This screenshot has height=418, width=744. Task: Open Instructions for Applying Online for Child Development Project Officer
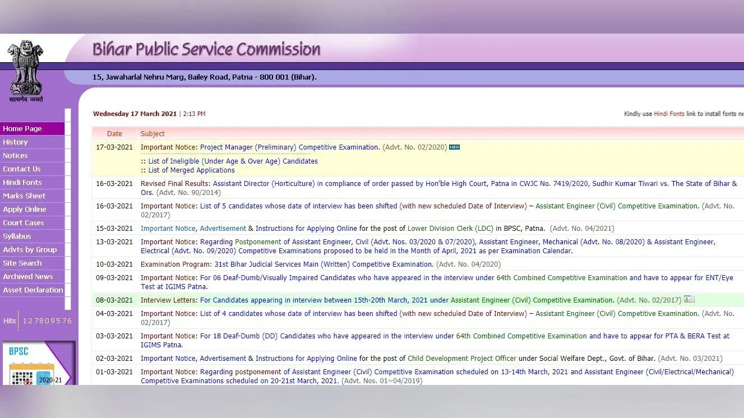(x=306, y=359)
